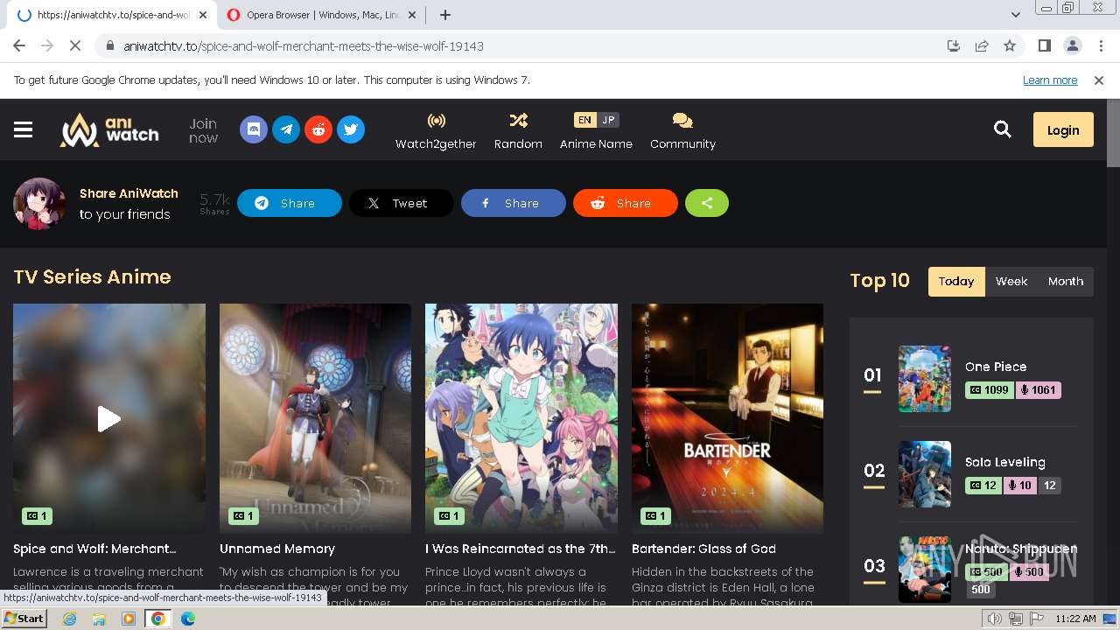Click the Learn more update link
The height and width of the screenshot is (630, 1120).
[1050, 80]
